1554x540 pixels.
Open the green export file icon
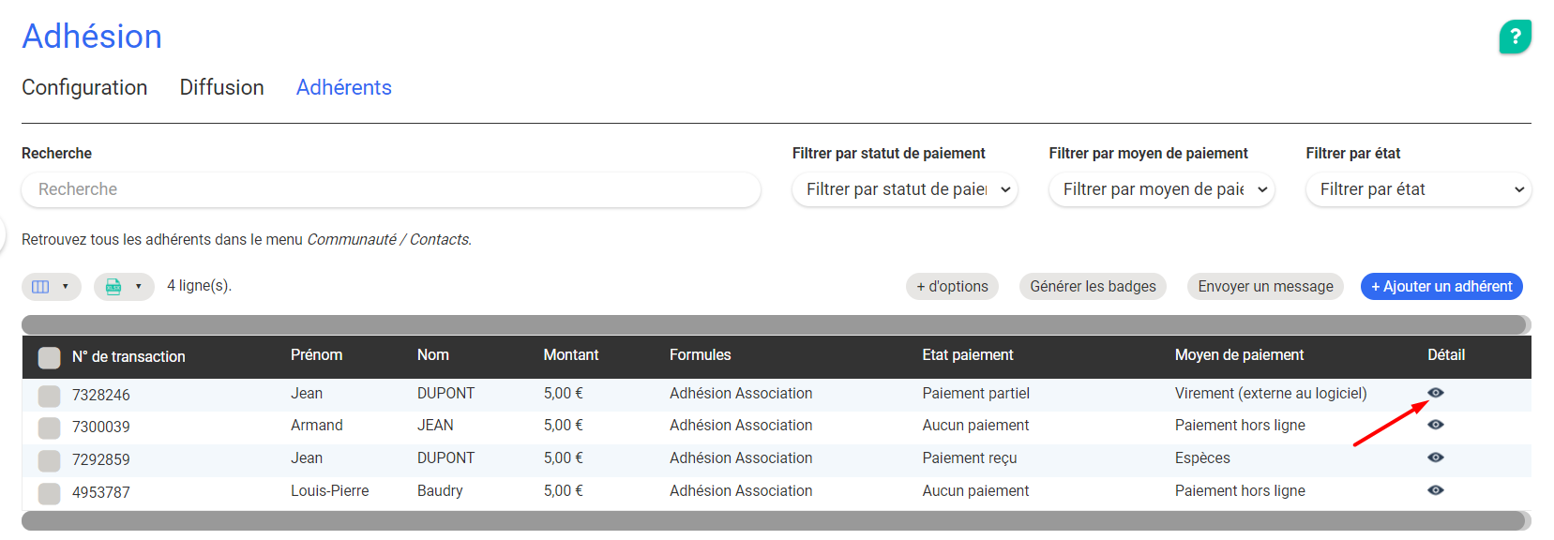[x=113, y=287]
